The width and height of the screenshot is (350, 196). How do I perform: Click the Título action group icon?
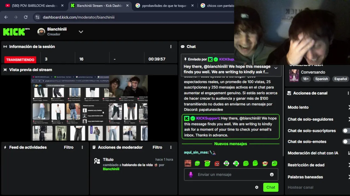click(x=97, y=161)
